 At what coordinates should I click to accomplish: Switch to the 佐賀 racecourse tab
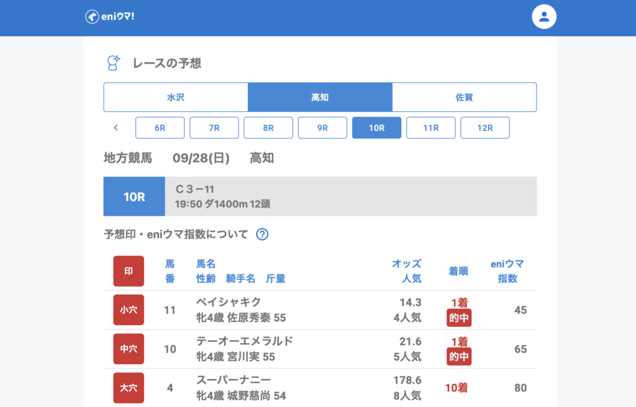coord(464,97)
